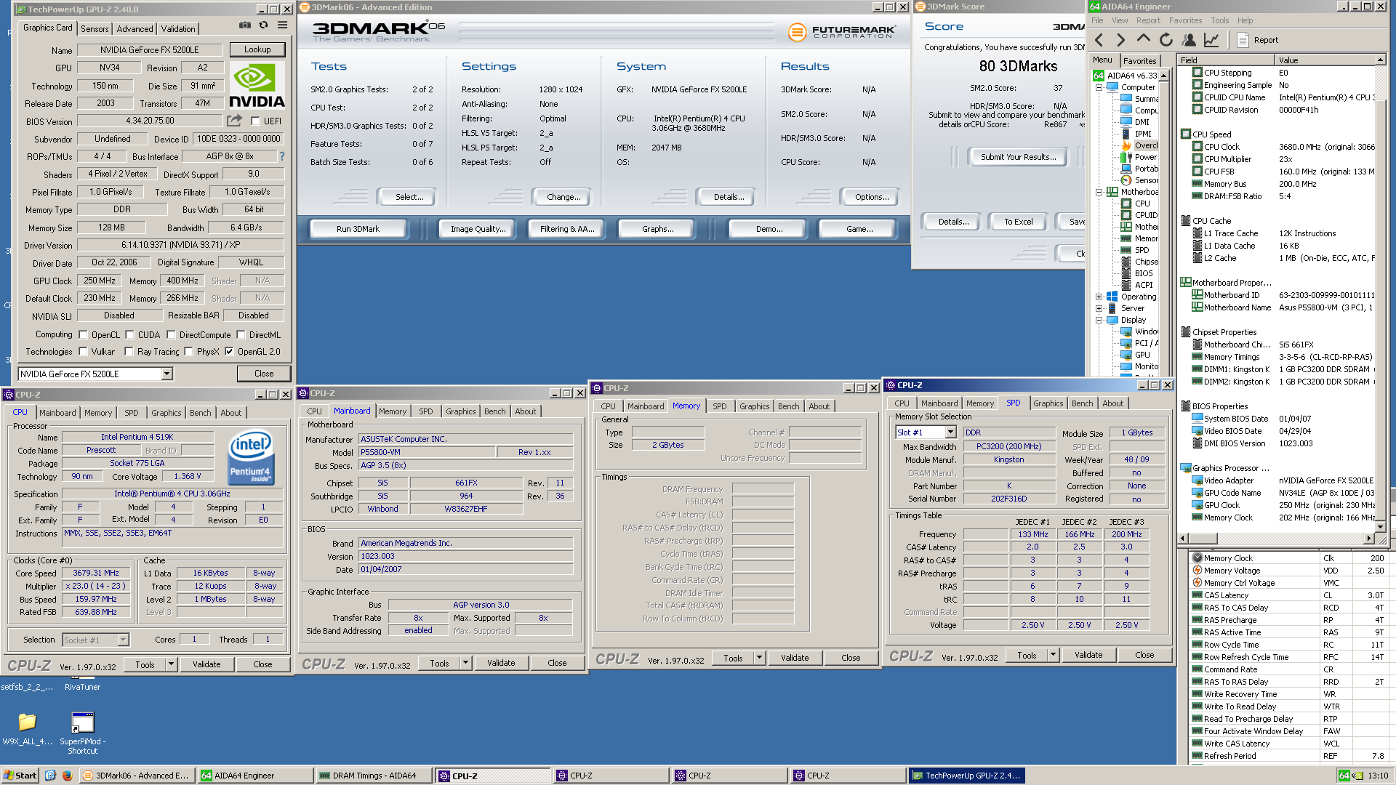Click the NVIDIA logo in GPU-Z
The height and width of the screenshot is (785, 1396).
[257, 86]
